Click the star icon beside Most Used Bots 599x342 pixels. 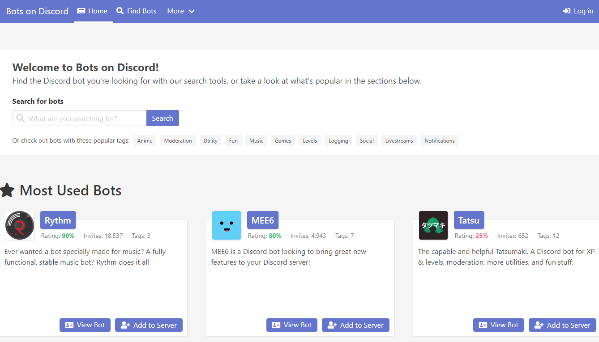7,190
